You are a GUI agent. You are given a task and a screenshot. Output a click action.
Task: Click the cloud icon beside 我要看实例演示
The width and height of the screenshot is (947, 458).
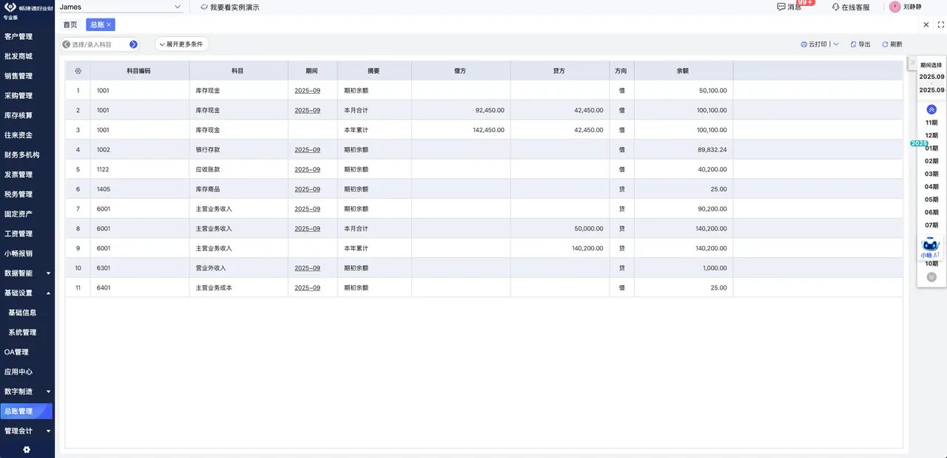(x=204, y=7)
